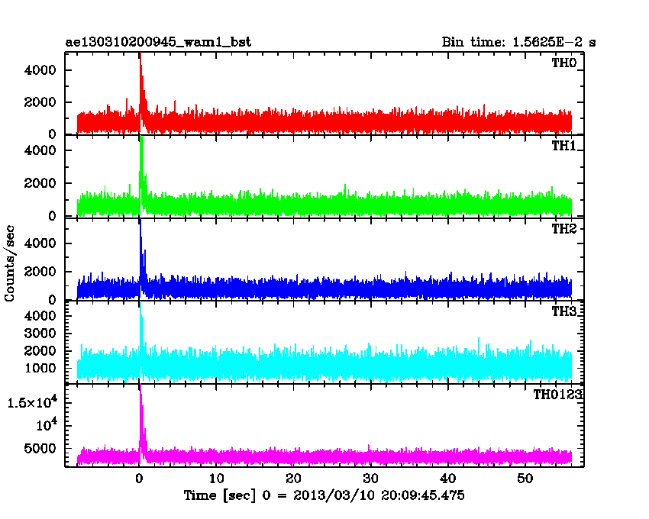The width and height of the screenshot is (649, 519).
Task: Select the TH1 panel label
Action: 564,146
